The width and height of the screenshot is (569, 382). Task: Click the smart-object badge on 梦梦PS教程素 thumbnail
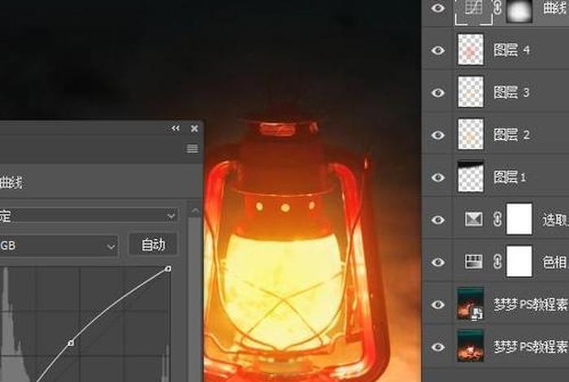tap(478, 314)
